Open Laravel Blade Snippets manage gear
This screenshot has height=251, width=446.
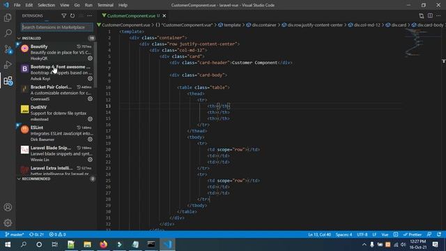(90, 160)
